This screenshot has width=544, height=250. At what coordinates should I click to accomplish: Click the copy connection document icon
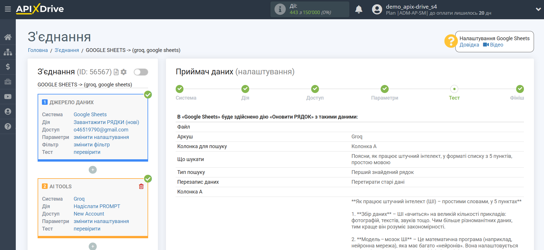[x=116, y=72]
